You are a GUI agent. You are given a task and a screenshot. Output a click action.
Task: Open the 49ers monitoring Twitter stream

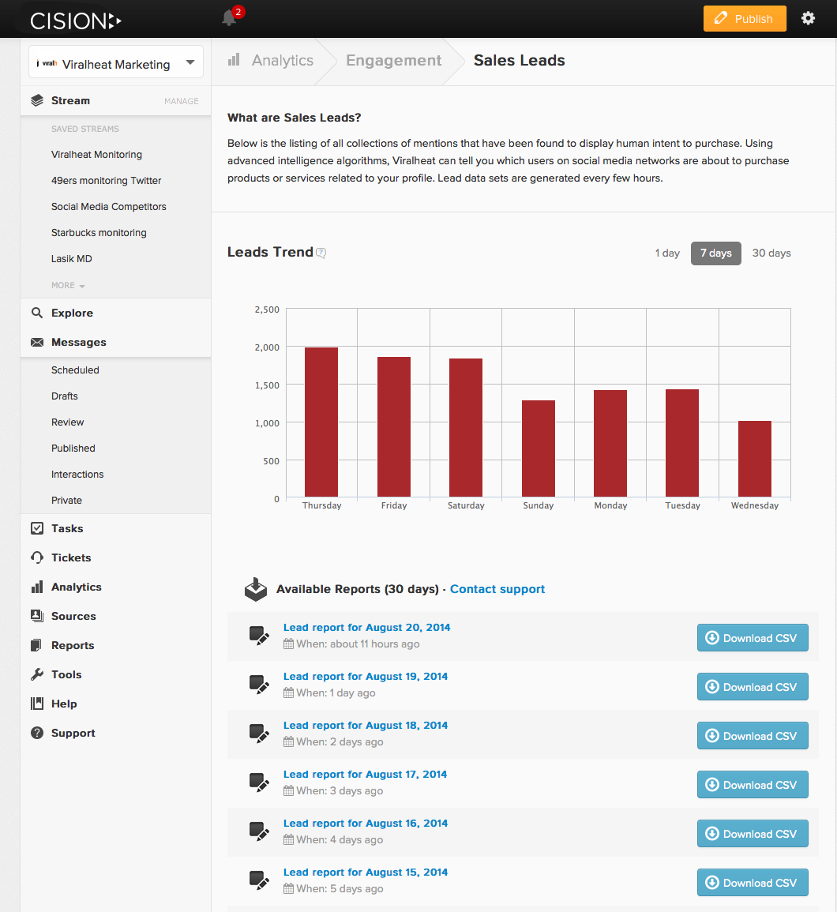(106, 181)
